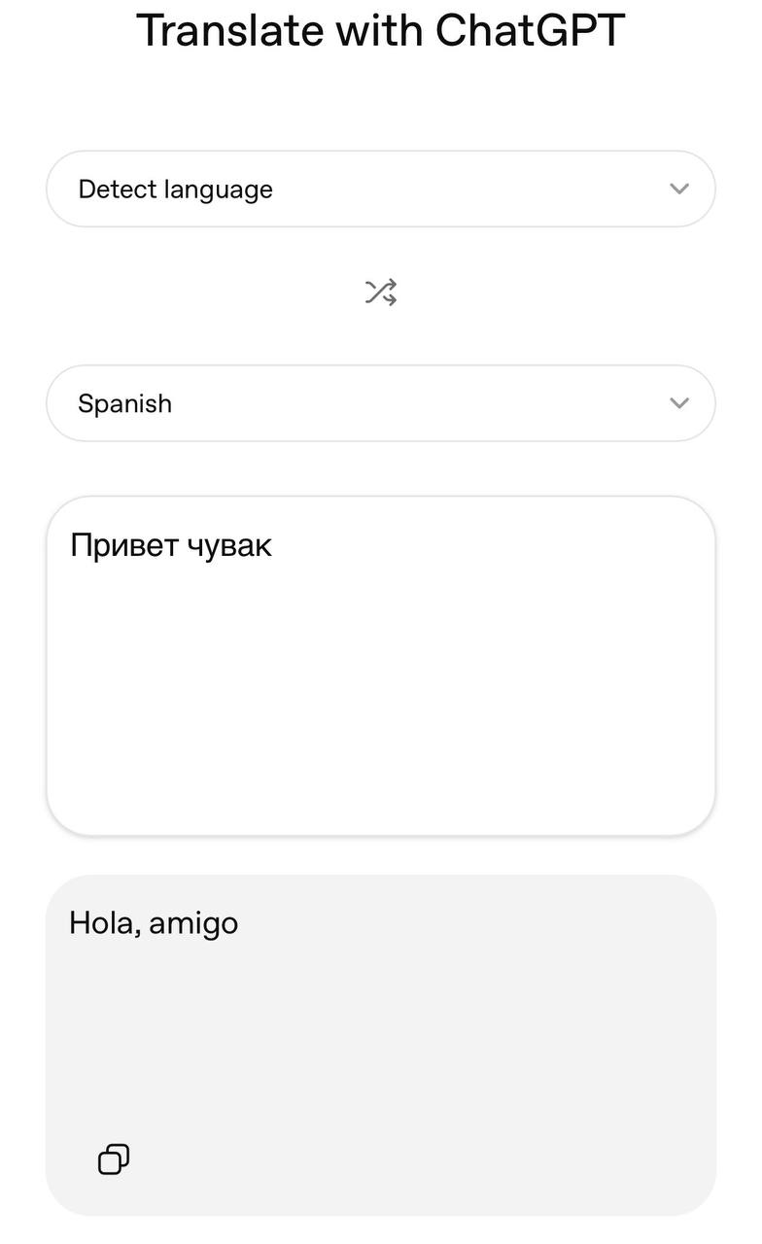This screenshot has height=1244, width=762.
Task: Place the cursor after 'Привет чувак' text
Action: tap(276, 545)
